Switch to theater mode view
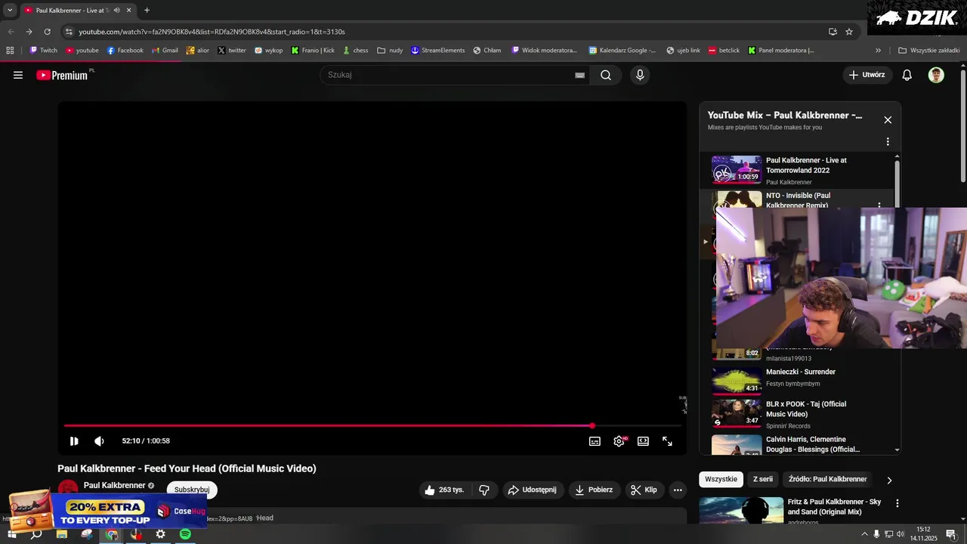This screenshot has width=967, height=544. pos(643,441)
